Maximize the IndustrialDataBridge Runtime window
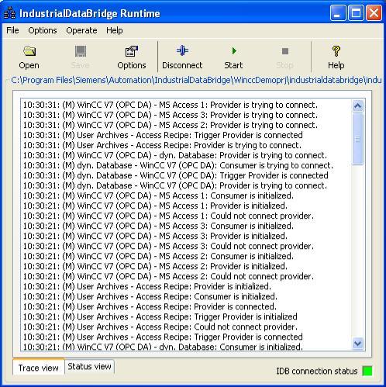Viewport: 386px width, 387px height. click(x=356, y=13)
